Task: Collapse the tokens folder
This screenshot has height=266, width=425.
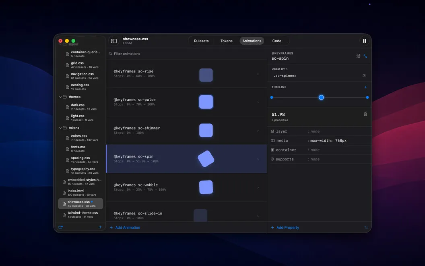Action: [60, 128]
